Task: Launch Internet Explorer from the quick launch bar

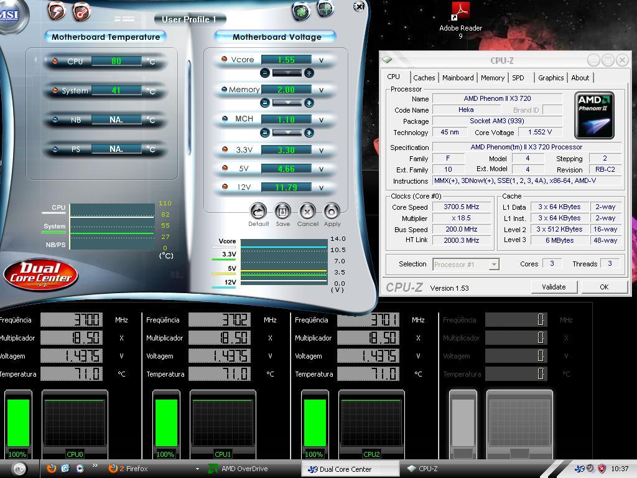Action: point(65,468)
